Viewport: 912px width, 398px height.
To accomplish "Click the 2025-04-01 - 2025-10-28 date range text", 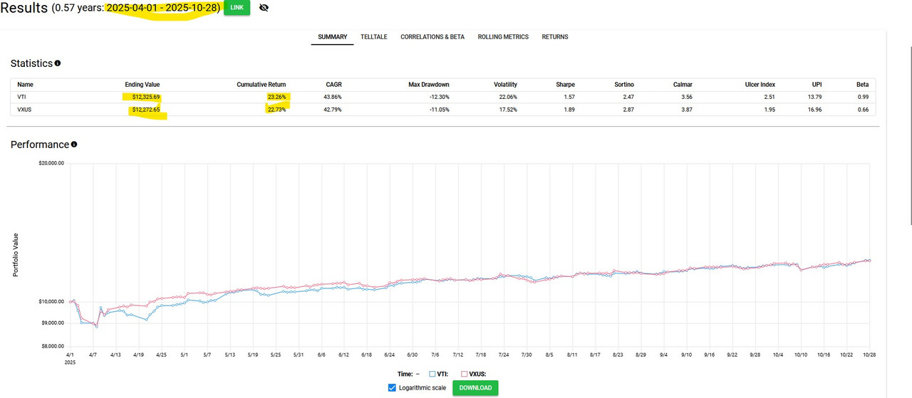I will [163, 9].
